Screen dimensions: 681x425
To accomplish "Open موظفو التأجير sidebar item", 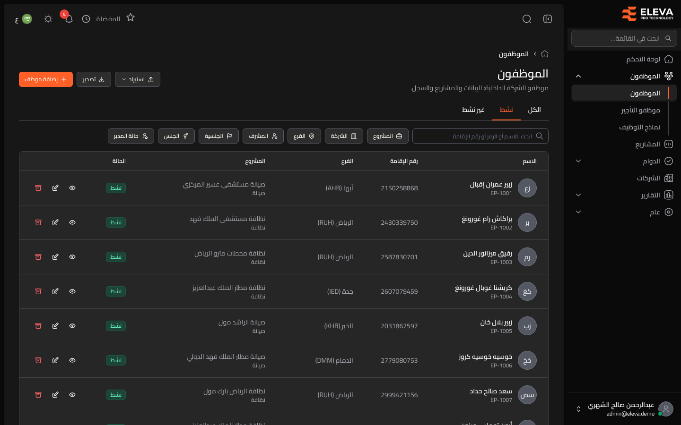I will pos(640,110).
